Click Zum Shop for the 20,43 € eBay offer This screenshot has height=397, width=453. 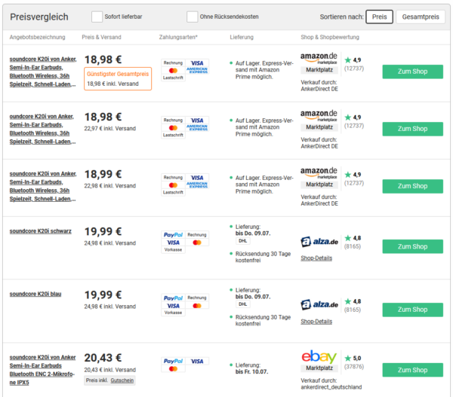[412, 370]
